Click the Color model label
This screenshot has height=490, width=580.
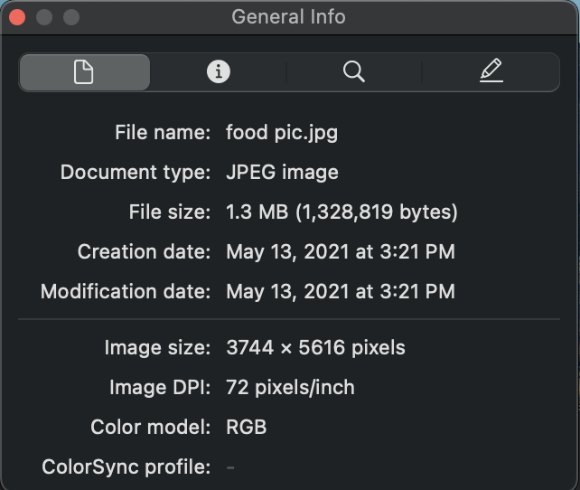(151, 427)
